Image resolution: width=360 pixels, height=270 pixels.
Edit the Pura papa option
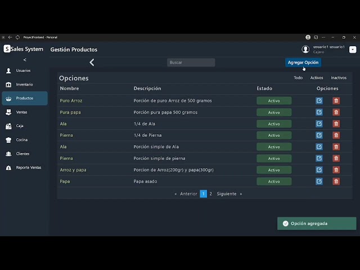tap(319, 112)
